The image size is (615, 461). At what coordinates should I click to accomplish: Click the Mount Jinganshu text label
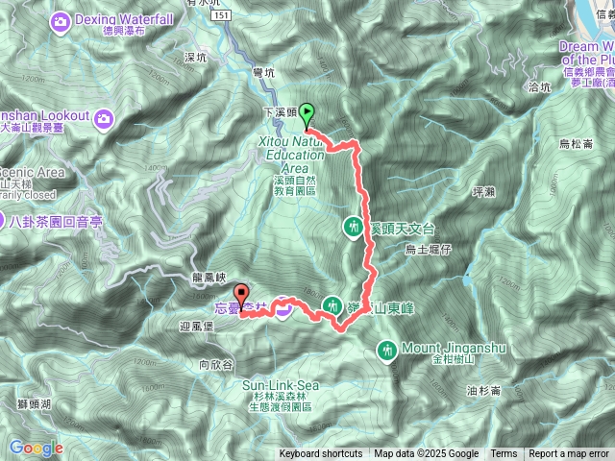[454, 348]
